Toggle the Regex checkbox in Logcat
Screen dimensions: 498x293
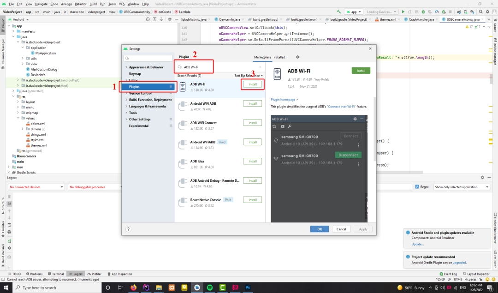417,187
